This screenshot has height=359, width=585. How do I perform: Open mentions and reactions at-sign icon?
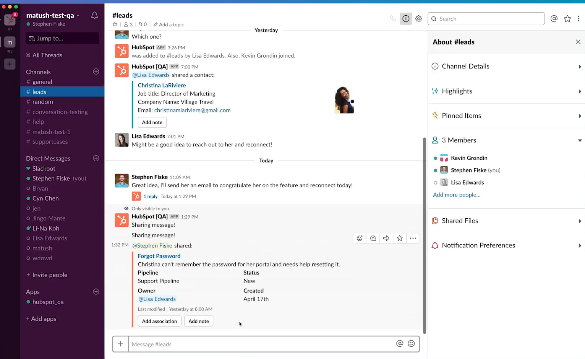pyautogui.click(x=554, y=19)
